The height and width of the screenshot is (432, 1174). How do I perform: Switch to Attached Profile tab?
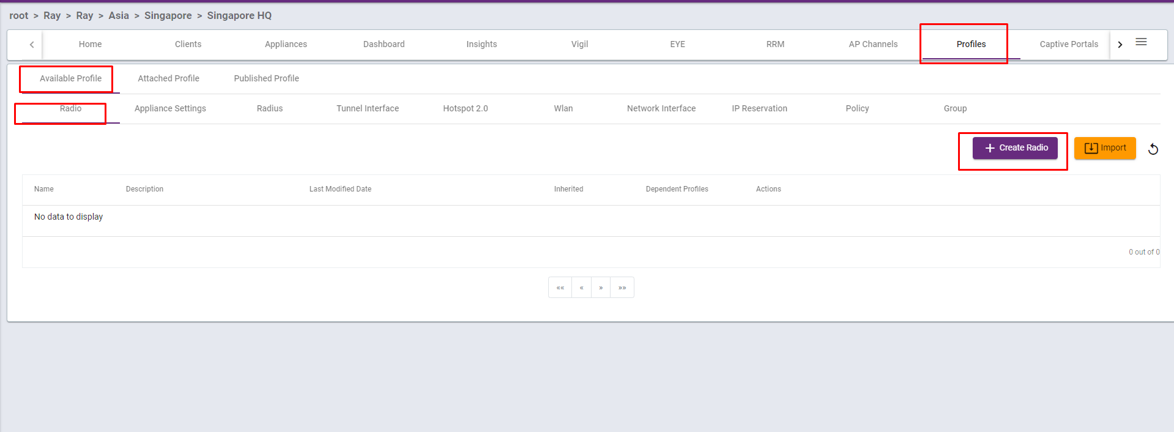click(x=169, y=78)
